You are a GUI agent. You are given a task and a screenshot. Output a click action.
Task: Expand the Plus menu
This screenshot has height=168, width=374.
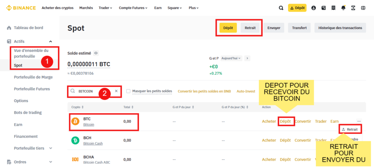coord(194,8)
